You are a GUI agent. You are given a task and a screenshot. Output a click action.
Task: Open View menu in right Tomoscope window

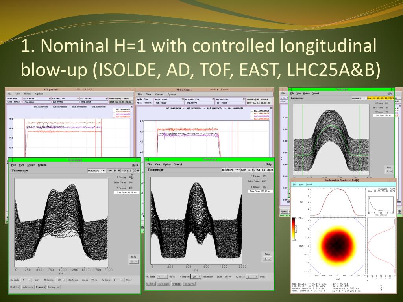click(299, 94)
